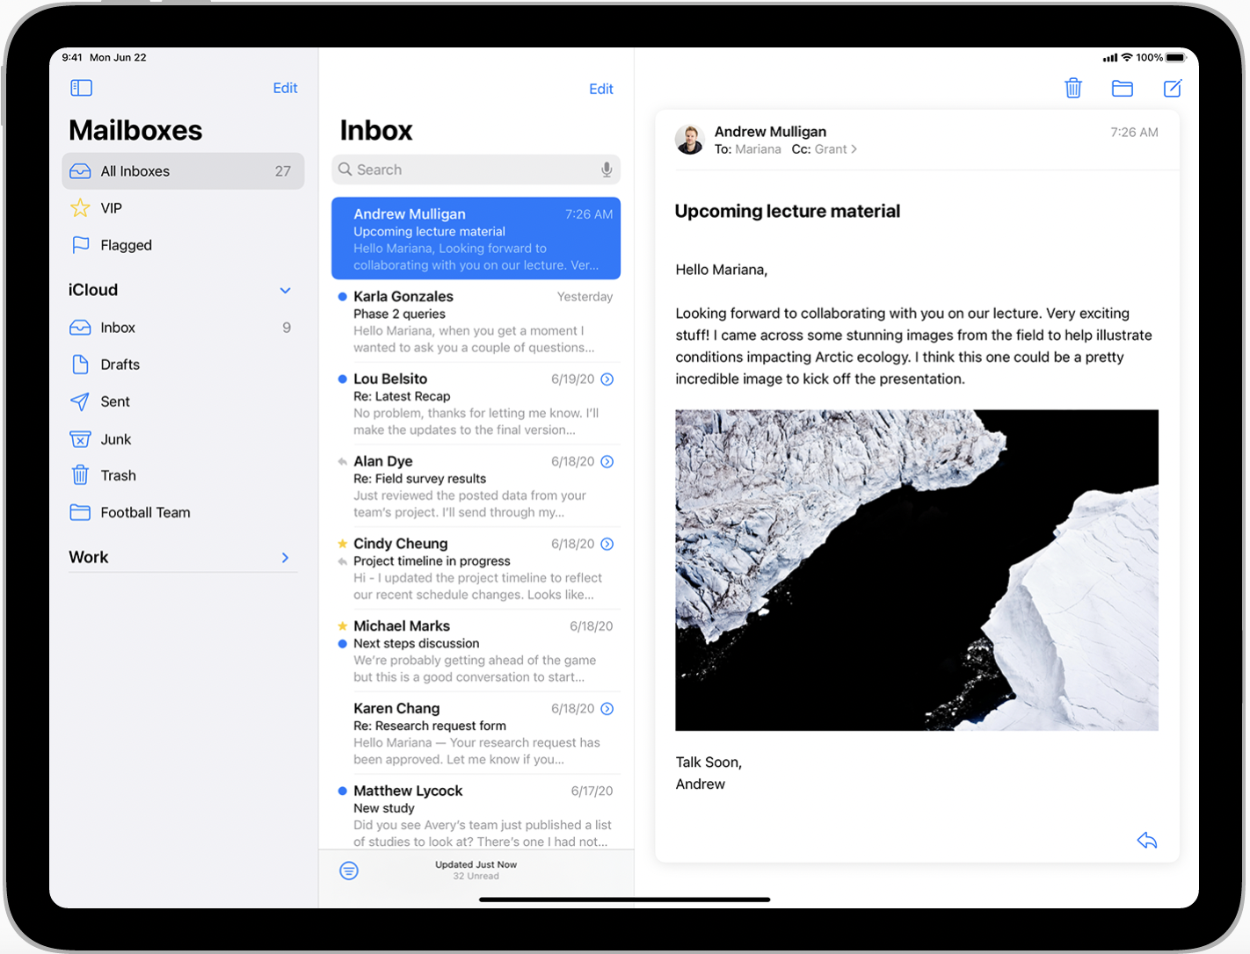Open the Sent folder
The width and height of the screenshot is (1250, 954).
click(183, 401)
